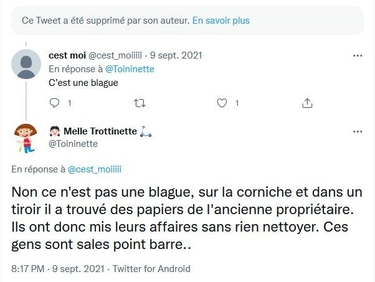Like the "C'est une blague" tweet
This screenshot has width=375, height=282.
coord(223,102)
